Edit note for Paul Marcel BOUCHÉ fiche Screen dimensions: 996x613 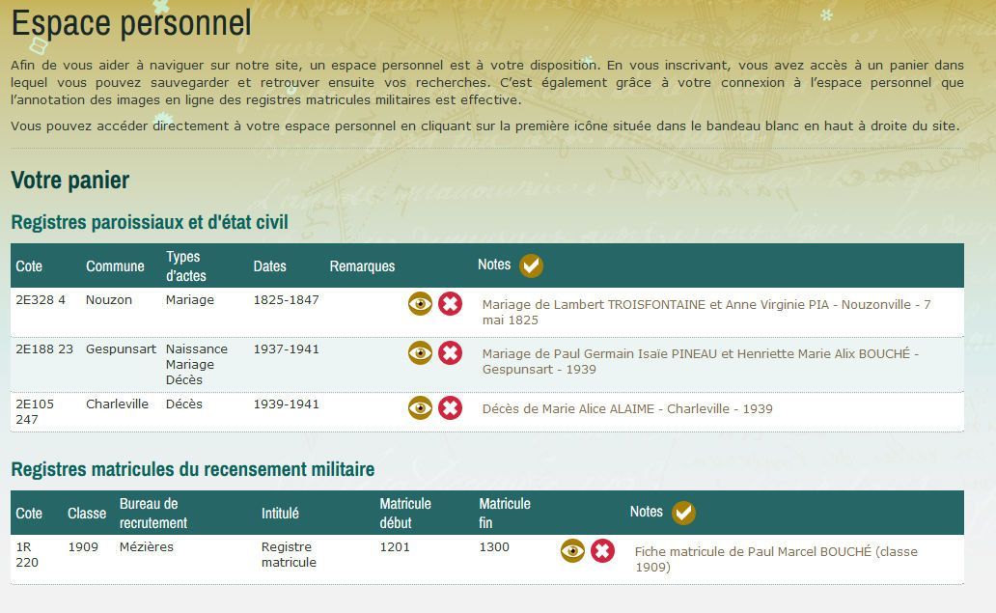coord(775,559)
